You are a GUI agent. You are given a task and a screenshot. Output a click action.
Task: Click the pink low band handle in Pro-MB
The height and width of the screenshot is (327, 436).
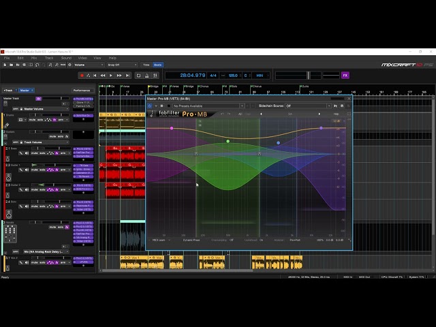pyautogui.click(x=172, y=128)
